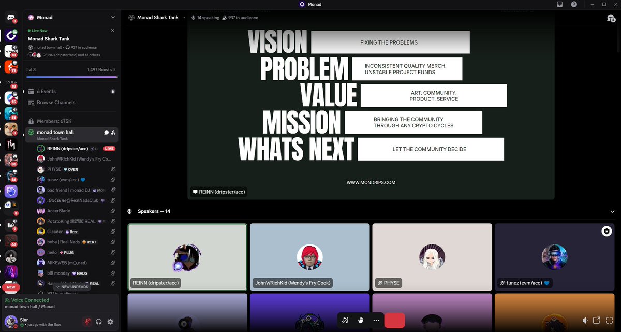
Task: Click mic icon beside bad friend monad DJ
Action: click(113, 190)
